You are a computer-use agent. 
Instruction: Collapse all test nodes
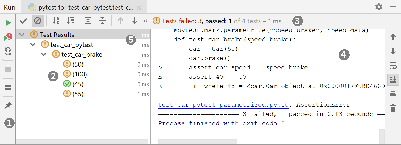[102, 21]
